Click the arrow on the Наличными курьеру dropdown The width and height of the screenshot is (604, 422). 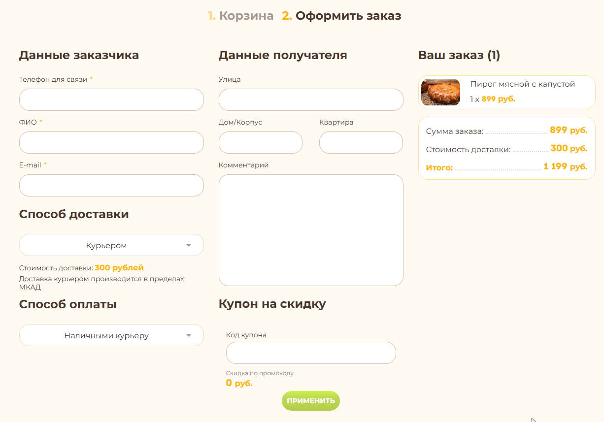(x=189, y=335)
